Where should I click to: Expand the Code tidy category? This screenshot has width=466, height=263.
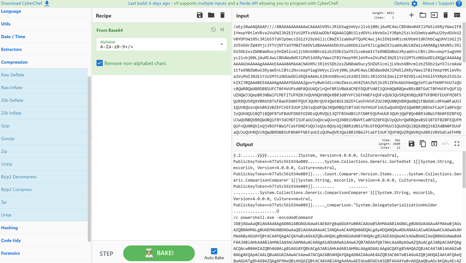(11, 240)
